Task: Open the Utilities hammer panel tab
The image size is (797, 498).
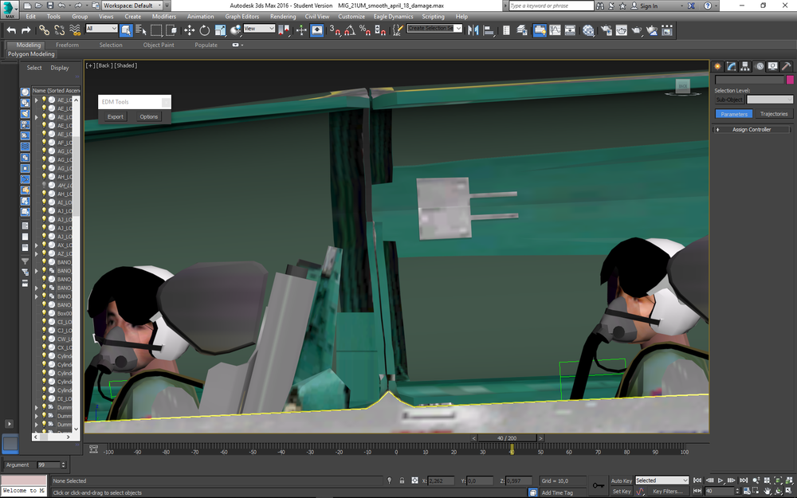Action: point(786,66)
